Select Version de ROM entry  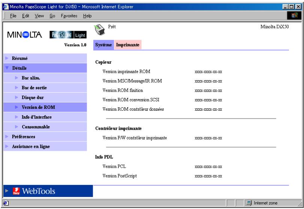(x=45, y=107)
